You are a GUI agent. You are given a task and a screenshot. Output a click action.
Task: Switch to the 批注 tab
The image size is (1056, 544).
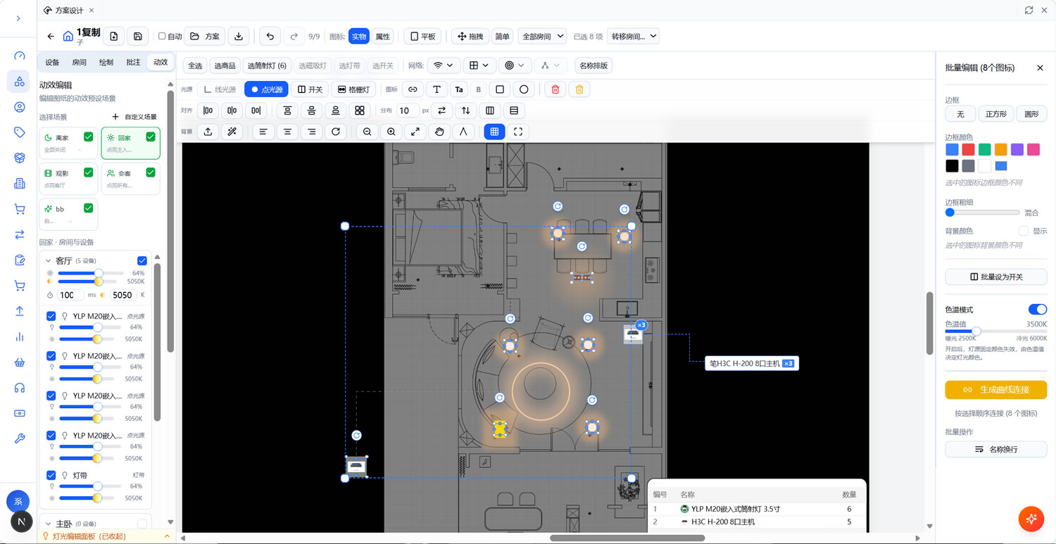[x=133, y=63]
